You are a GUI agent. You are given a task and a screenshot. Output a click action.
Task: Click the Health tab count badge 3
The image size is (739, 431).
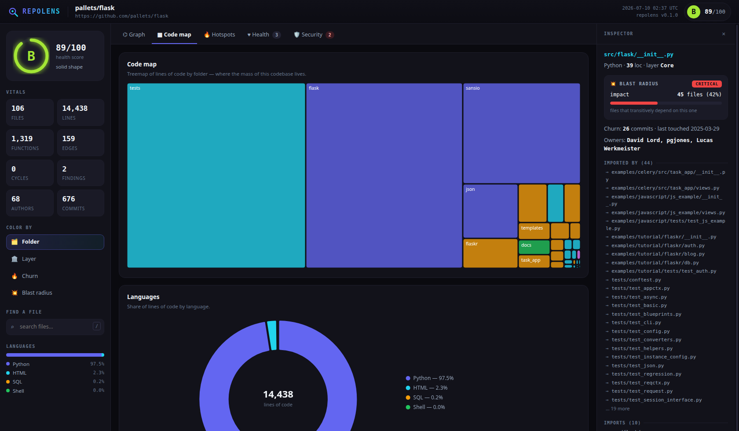tap(276, 35)
